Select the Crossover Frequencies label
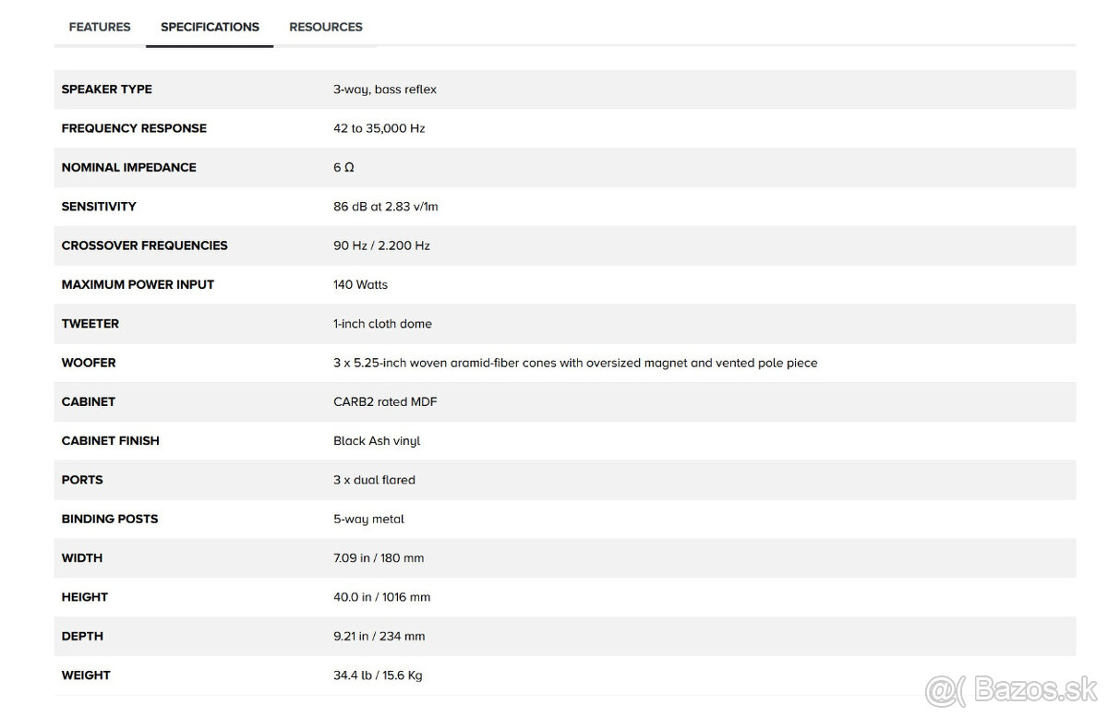Viewport: 1108px width, 717px height. click(x=144, y=245)
